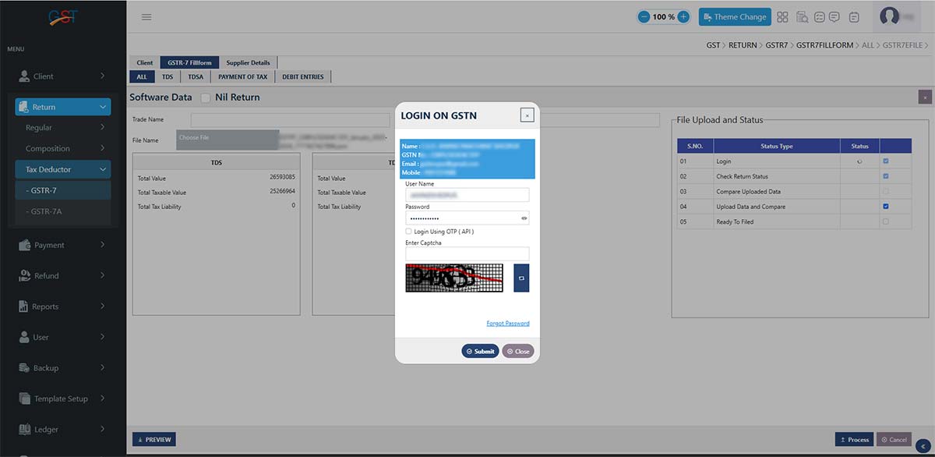
Task: Zoom in with the plus icon
Action: point(683,16)
